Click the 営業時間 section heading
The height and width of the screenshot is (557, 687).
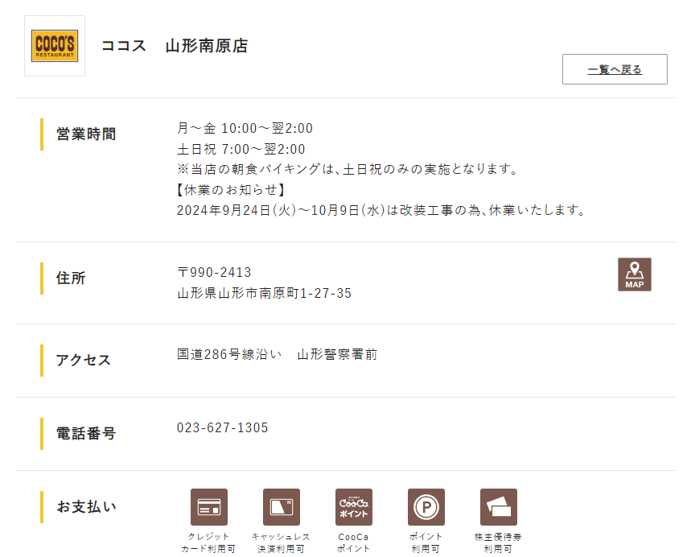click(86, 134)
